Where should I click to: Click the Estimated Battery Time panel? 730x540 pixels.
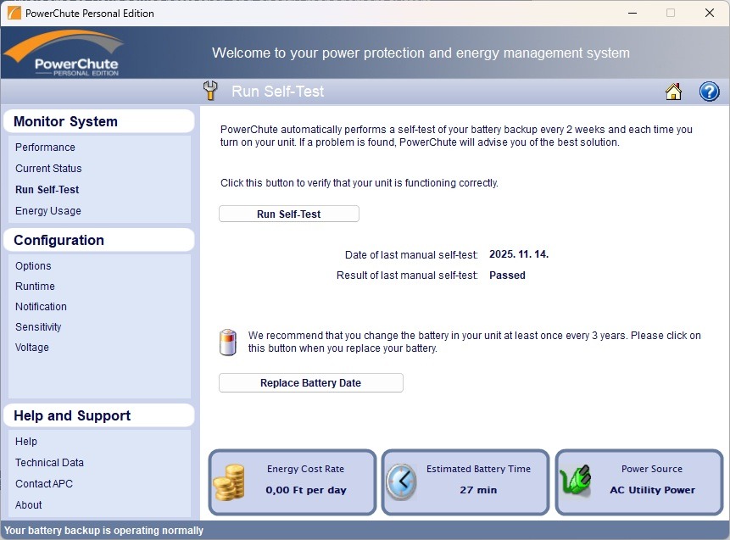[x=465, y=482]
